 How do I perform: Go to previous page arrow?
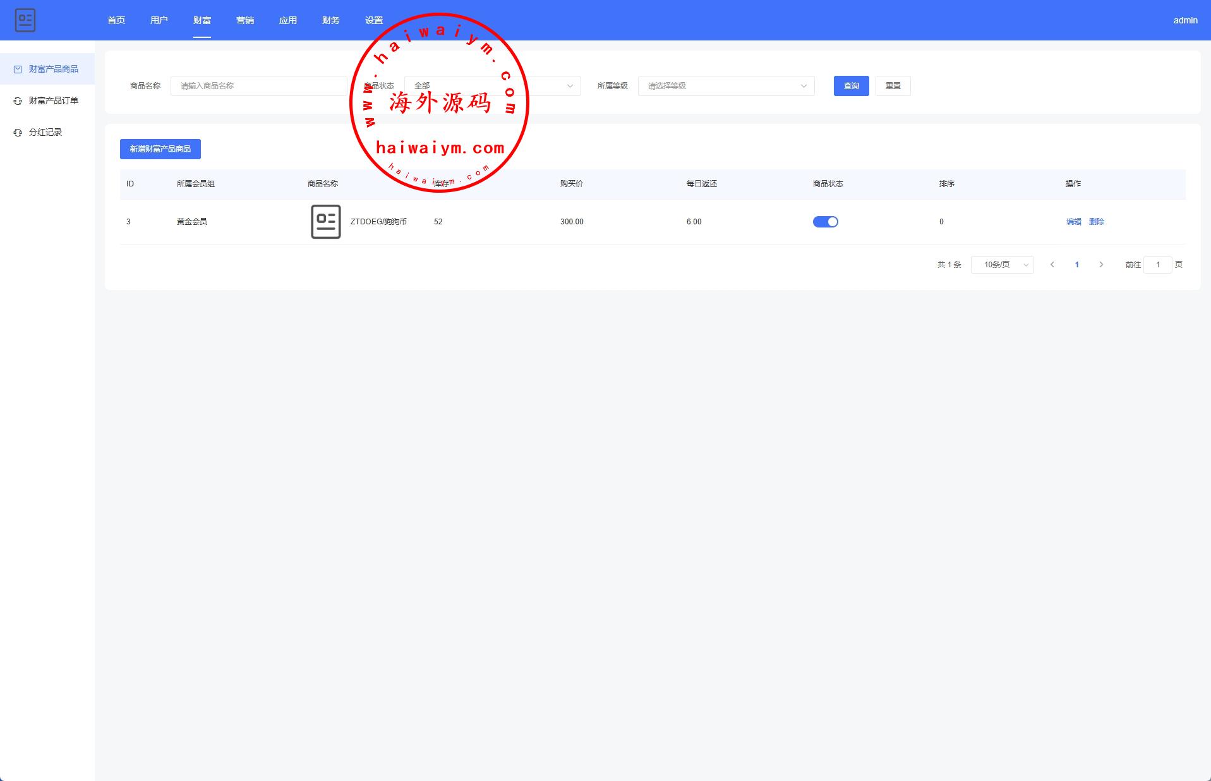click(x=1052, y=265)
